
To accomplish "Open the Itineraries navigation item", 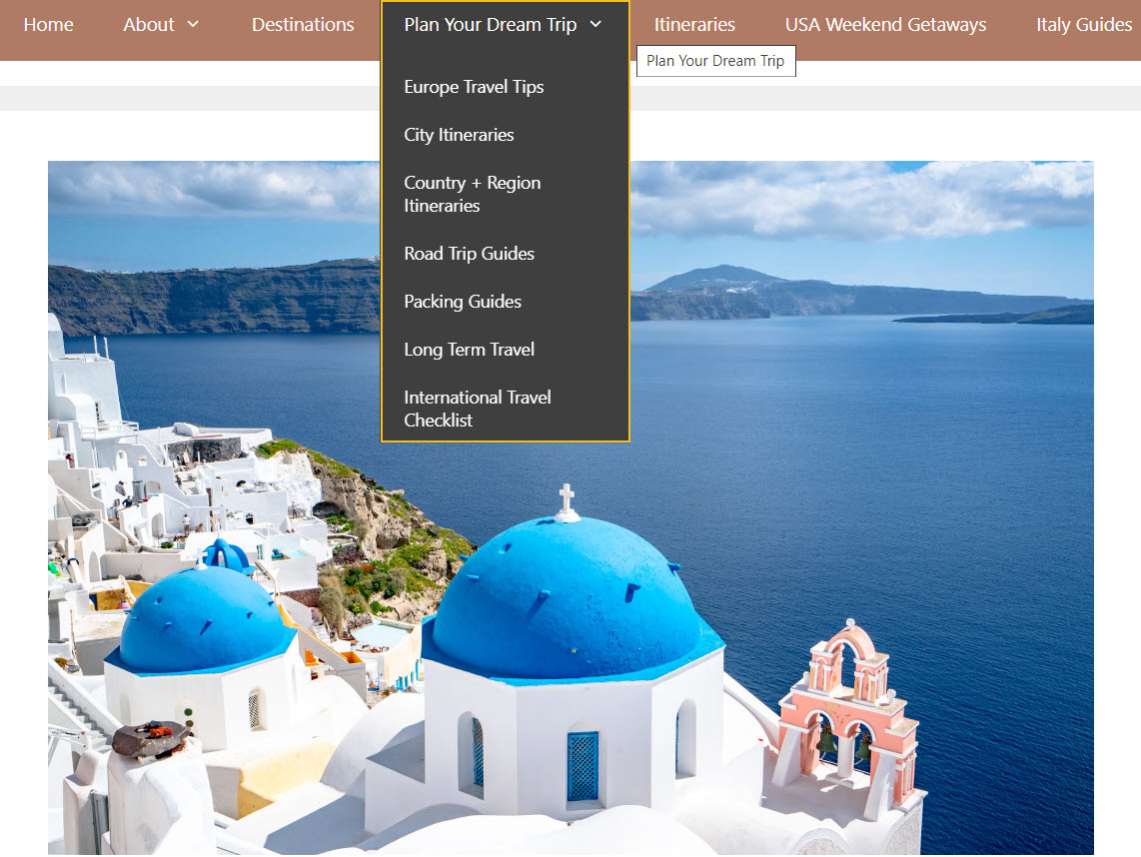I will 694,24.
